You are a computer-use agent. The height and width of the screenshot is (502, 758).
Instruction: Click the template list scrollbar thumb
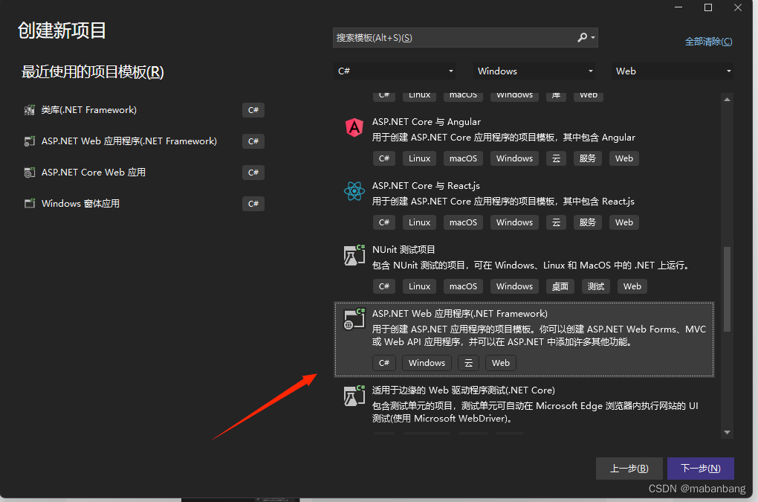(727, 289)
